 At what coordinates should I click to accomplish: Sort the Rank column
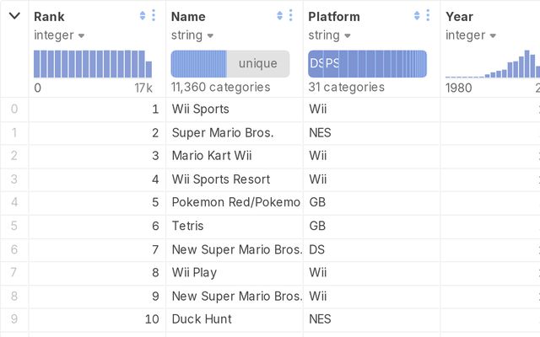point(142,16)
